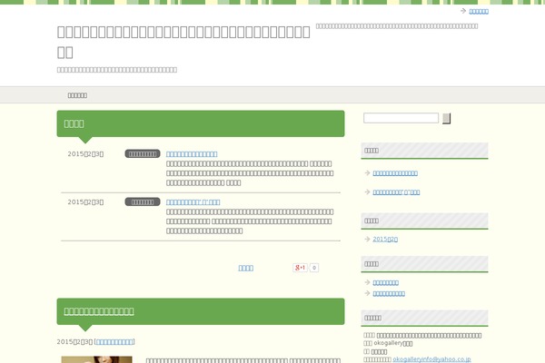Open the second link under the first sidebar heading
This screenshot has height=363, width=545.
[x=396, y=192]
